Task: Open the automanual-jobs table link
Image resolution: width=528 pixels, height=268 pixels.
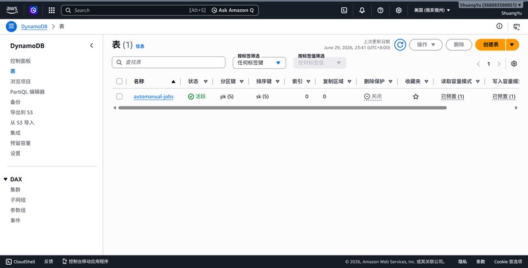Action: [153, 96]
